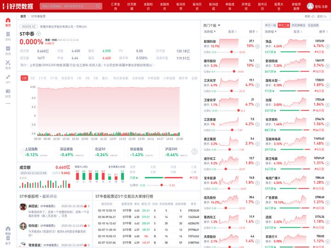Click ST中泰 52周价 range marker
The width and height of the screenshot is (331, 248).
click(161, 185)
